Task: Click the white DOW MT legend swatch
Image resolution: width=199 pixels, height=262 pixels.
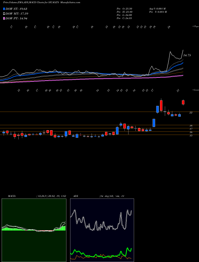Action: [x=4, y=14]
